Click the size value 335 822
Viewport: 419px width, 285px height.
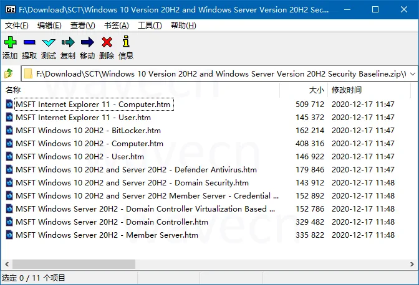click(310, 235)
